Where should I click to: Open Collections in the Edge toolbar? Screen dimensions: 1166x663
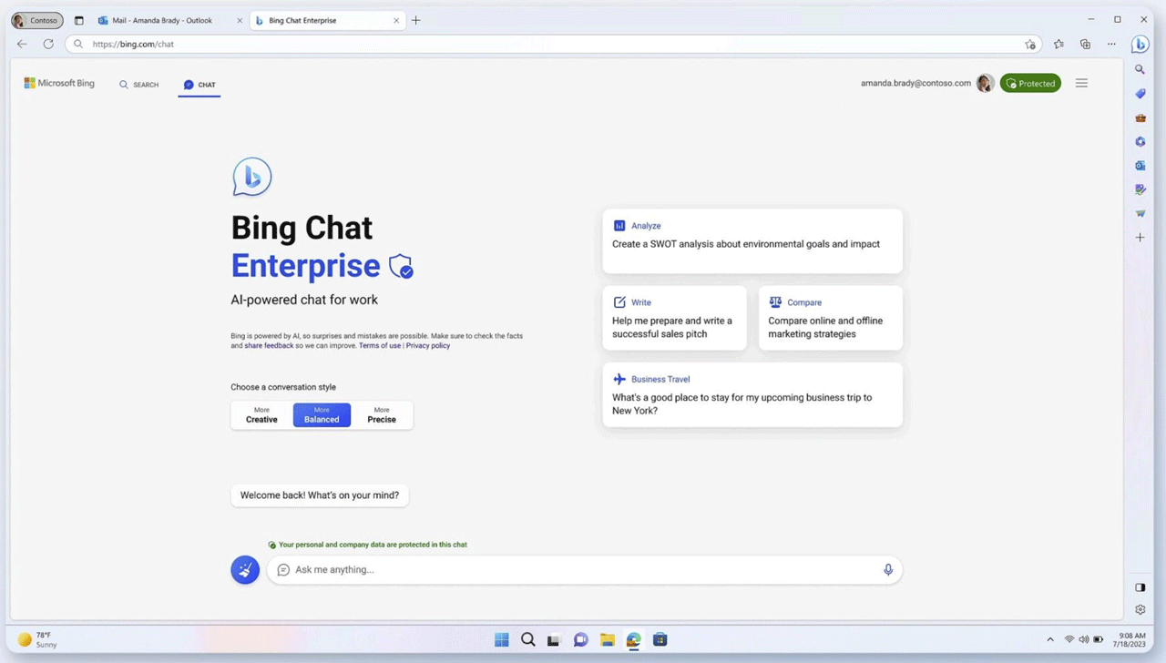(1084, 44)
